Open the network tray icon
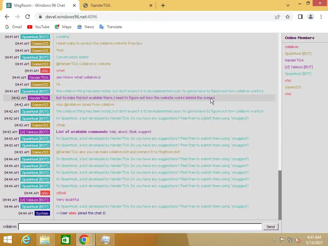The image size is (328, 246). click(x=290, y=240)
